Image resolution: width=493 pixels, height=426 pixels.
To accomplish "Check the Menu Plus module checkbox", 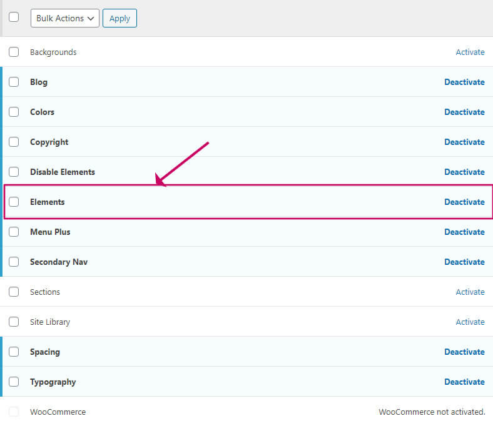I will pyautogui.click(x=14, y=232).
